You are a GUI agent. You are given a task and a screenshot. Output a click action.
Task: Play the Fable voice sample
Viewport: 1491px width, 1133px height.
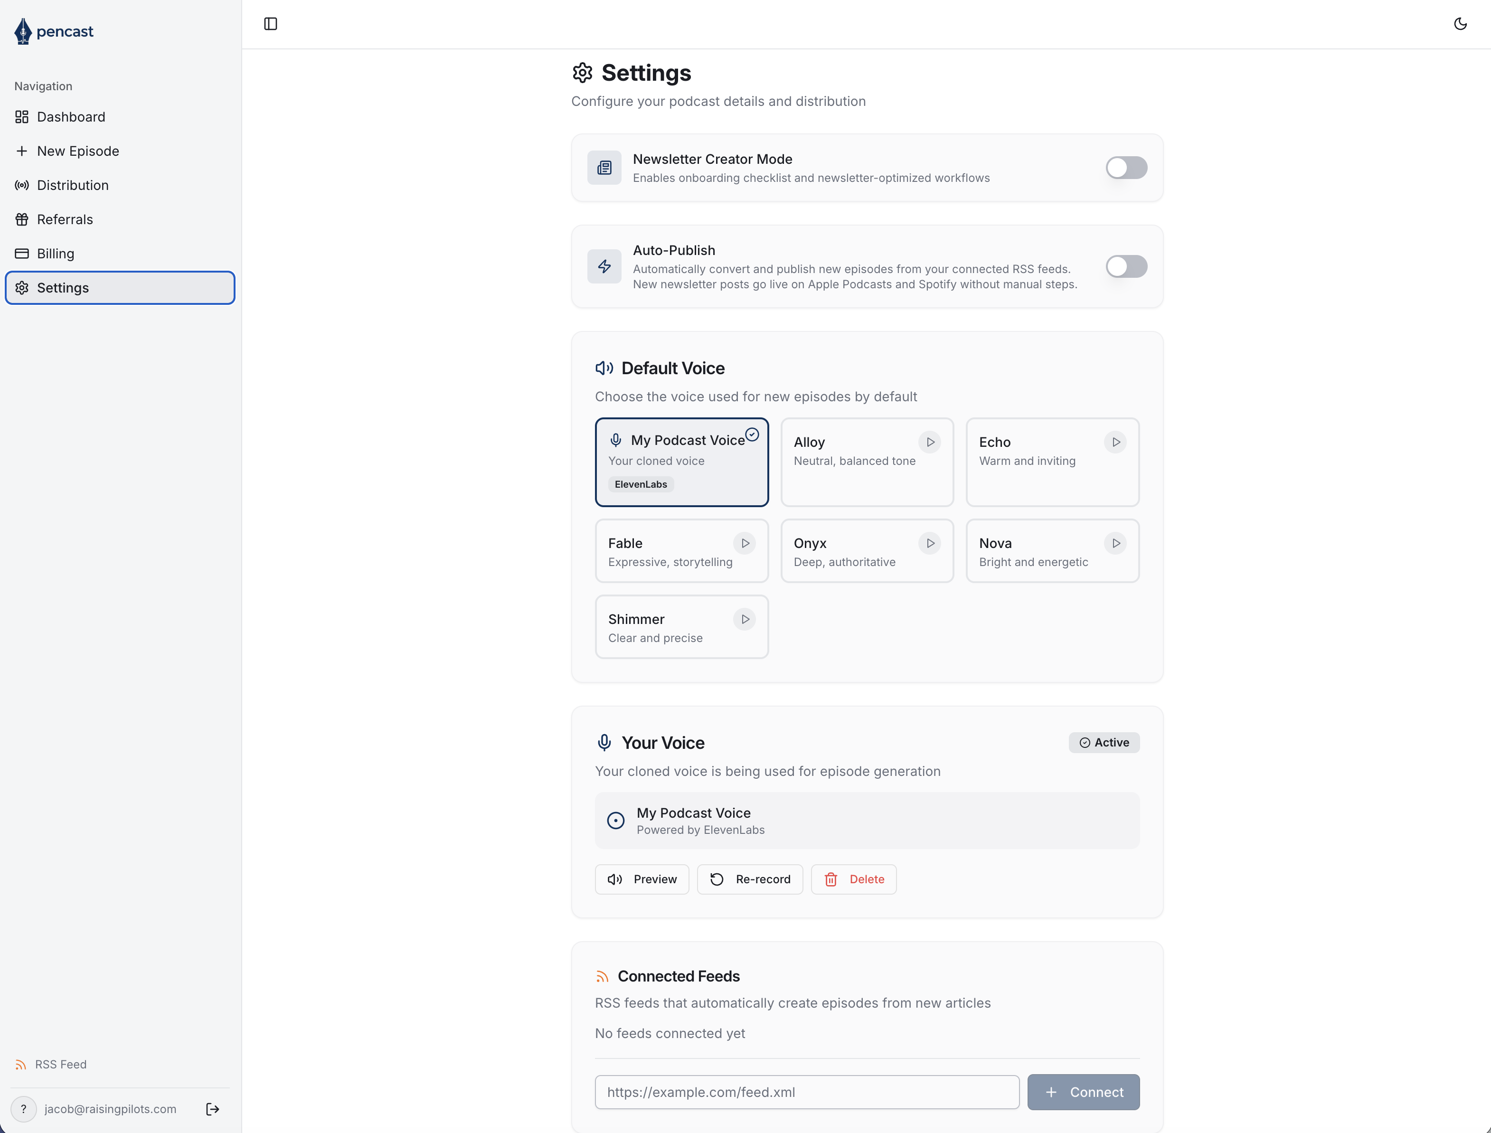click(745, 544)
